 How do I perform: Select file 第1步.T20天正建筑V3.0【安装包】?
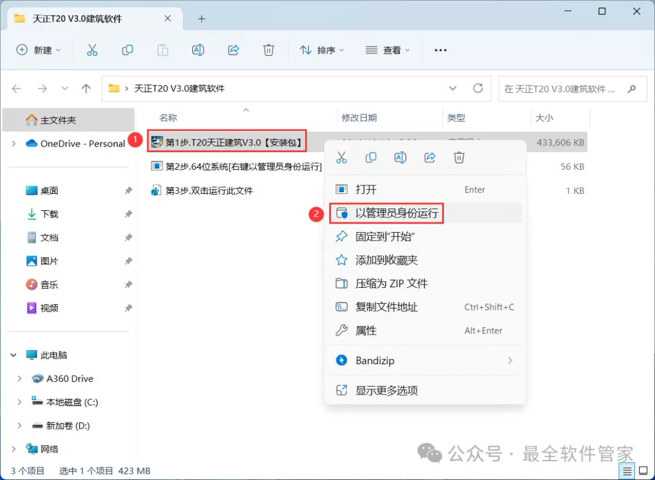click(227, 142)
